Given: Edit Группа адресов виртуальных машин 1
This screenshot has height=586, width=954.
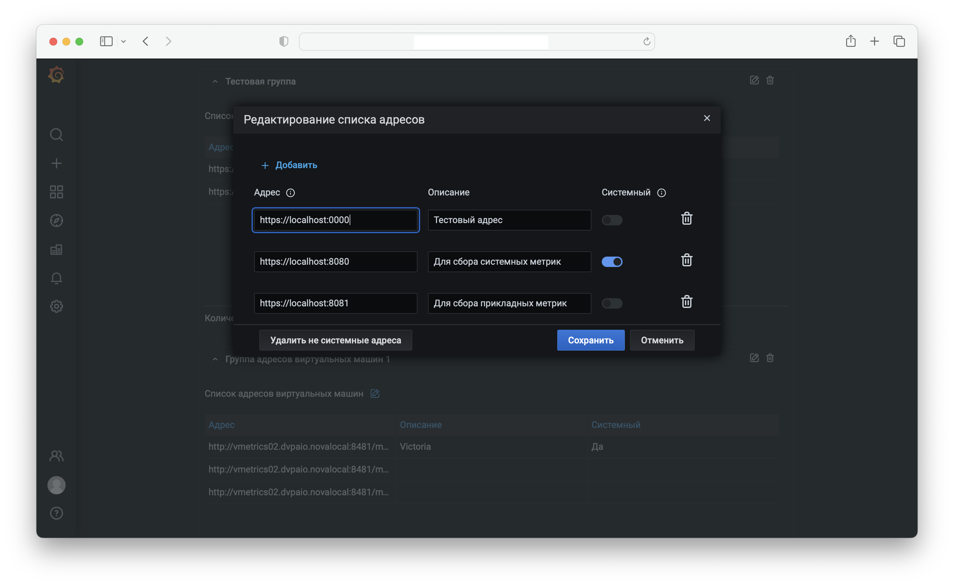Looking at the screenshot, I should coord(754,358).
